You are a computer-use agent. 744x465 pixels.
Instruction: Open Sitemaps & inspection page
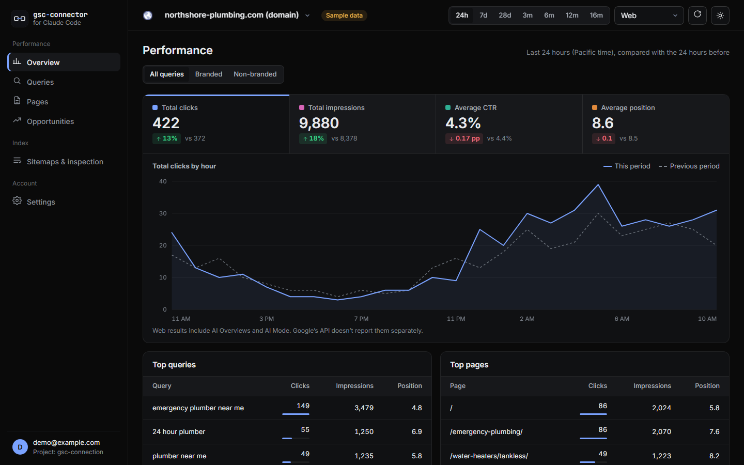[64, 161]
